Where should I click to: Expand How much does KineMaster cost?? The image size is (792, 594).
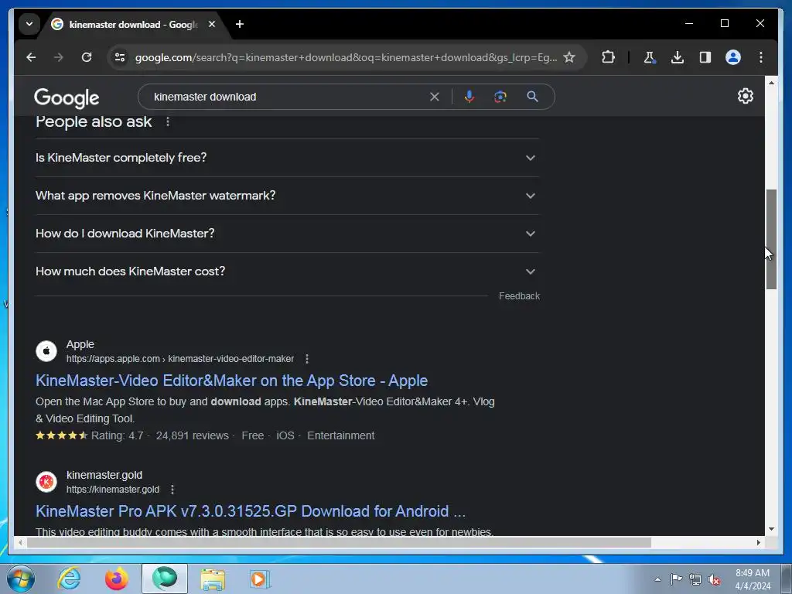coord(287,271)
